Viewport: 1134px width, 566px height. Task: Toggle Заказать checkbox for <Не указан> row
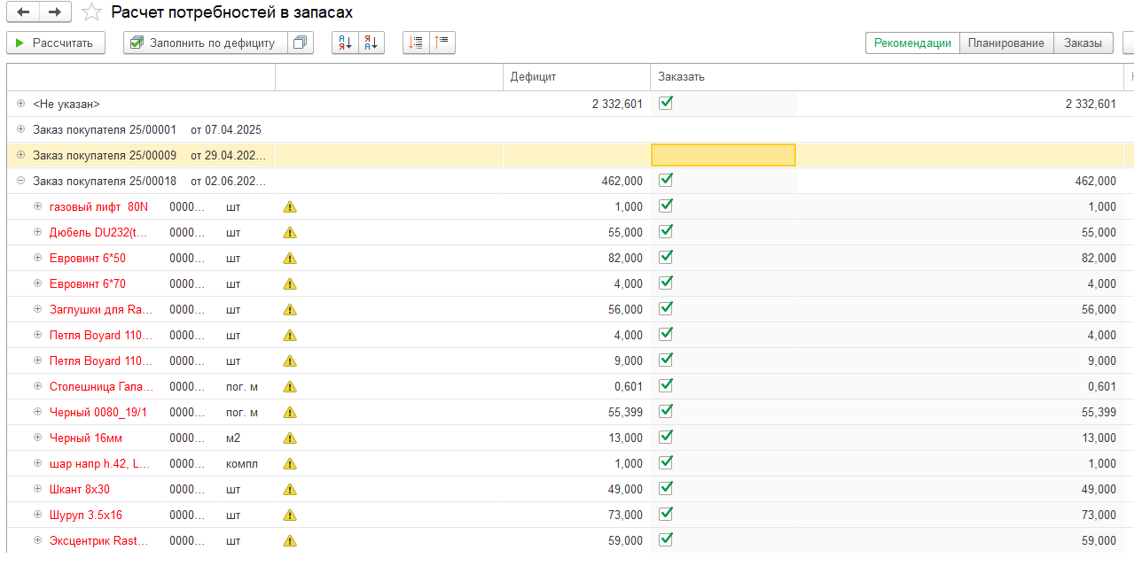pos(666,103)
